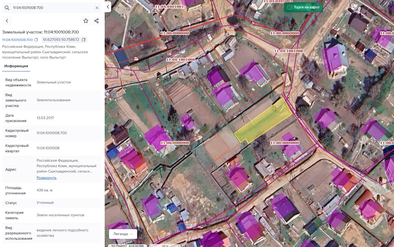Click the status value Учтенный

pos(45,203)
